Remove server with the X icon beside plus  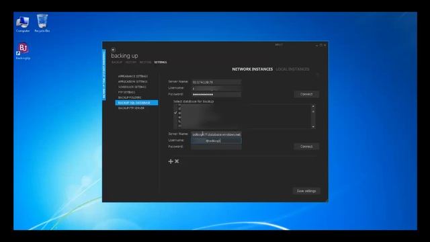pos(177,161)
